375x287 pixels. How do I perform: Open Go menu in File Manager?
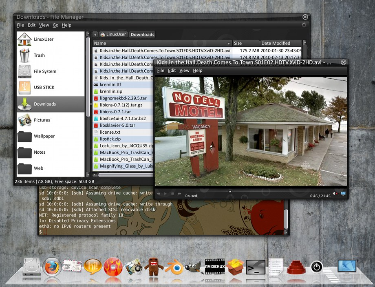[x=55, y=25]
